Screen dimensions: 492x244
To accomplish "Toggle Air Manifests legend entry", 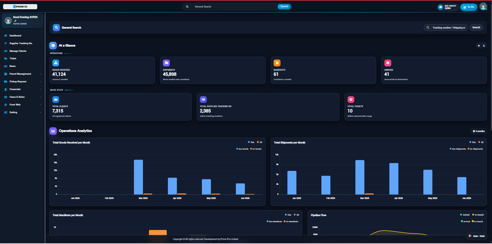I will (291, 221).
